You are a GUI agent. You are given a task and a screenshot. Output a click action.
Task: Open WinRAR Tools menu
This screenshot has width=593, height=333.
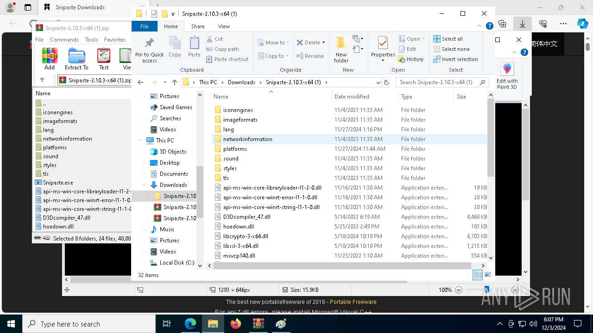tap(91, 40)
